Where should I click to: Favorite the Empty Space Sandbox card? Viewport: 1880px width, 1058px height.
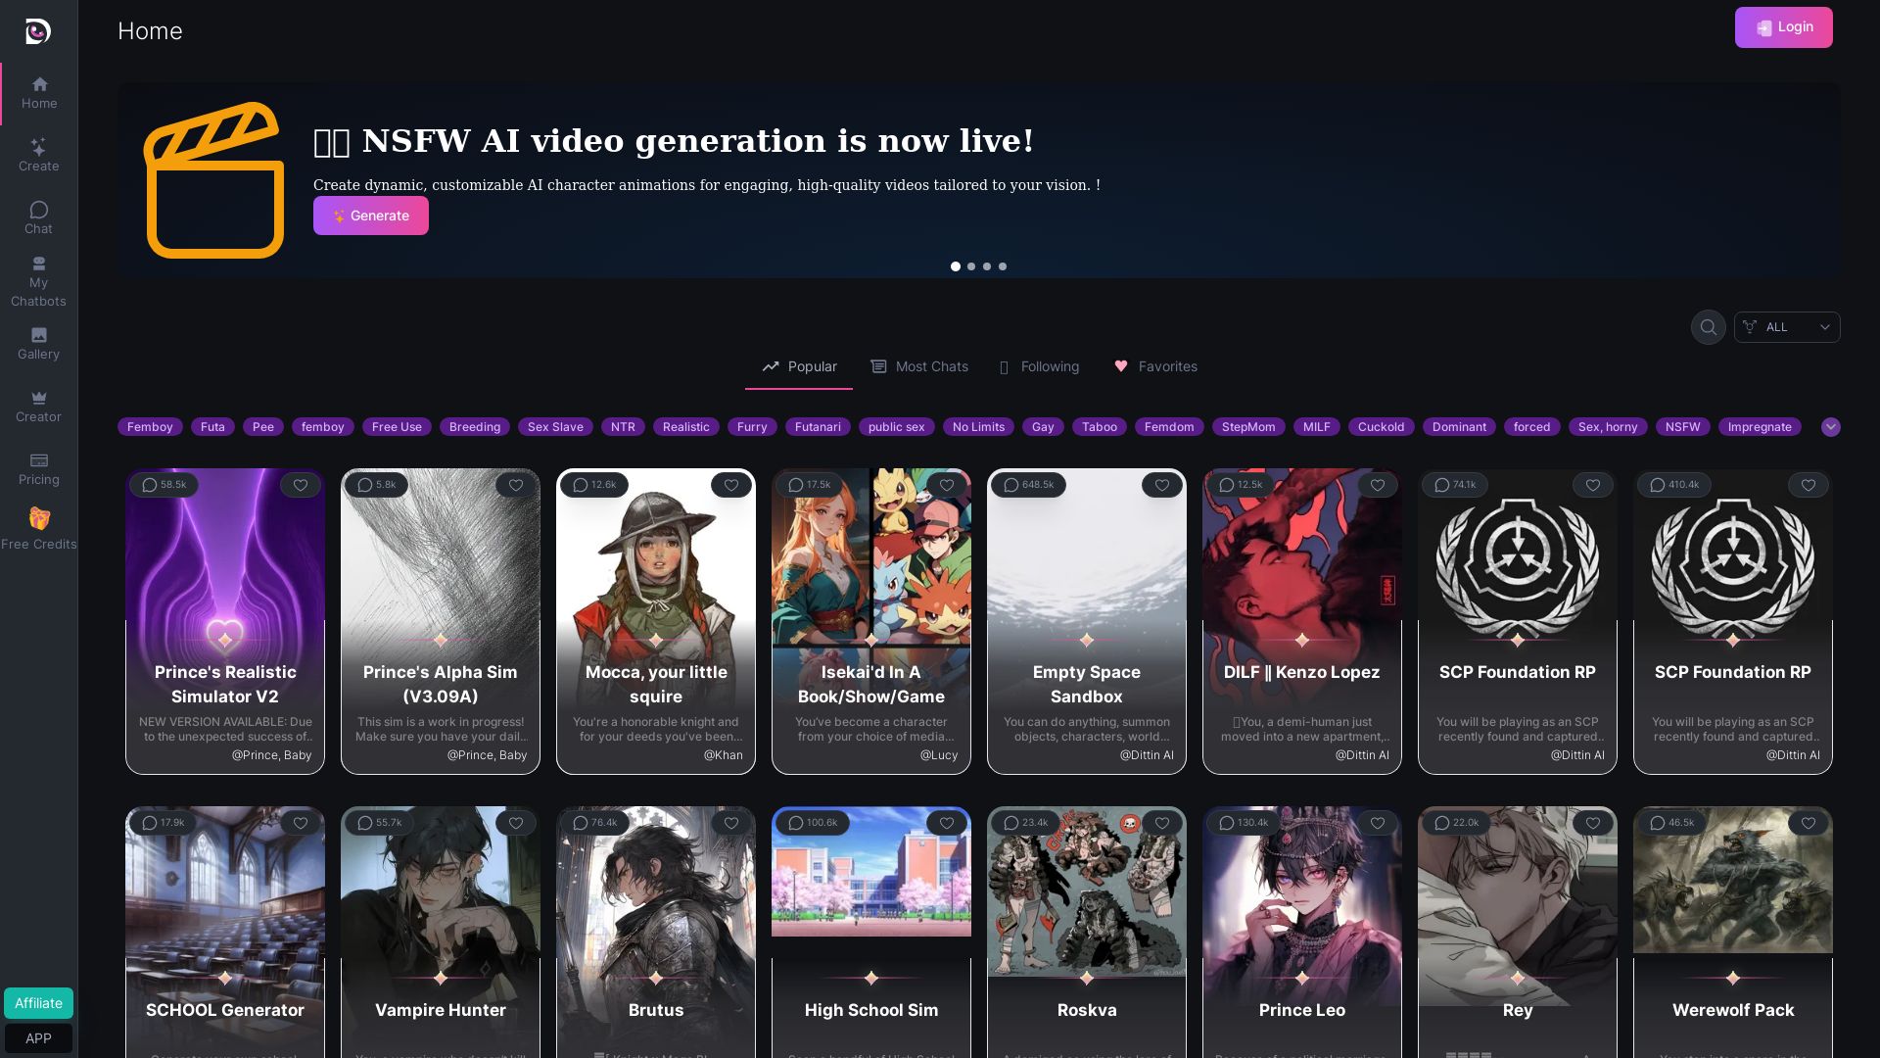1161,485
